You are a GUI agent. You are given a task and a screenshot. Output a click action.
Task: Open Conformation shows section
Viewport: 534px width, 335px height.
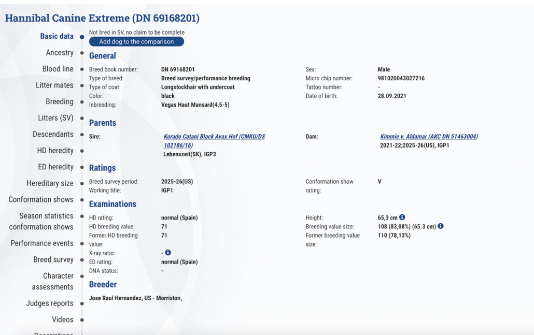click(41, 199)
